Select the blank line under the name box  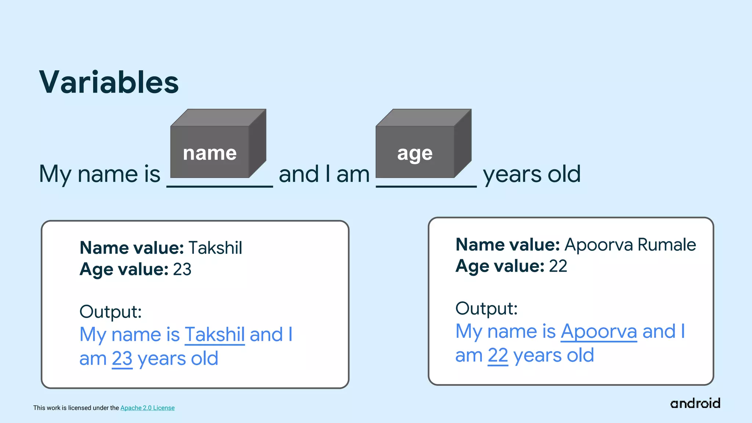click(x=220, y=186)
